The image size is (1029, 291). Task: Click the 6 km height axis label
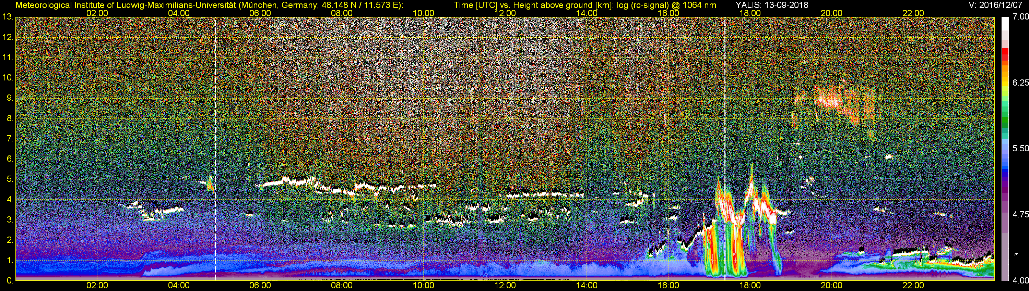point(10,159)
